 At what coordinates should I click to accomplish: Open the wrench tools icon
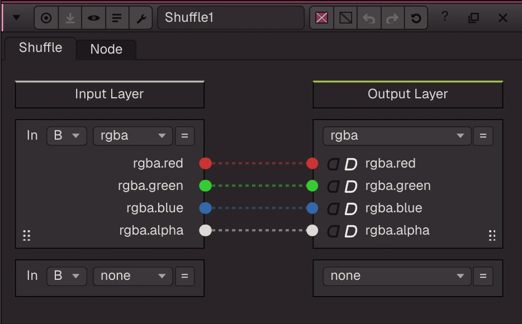point(141,18)
